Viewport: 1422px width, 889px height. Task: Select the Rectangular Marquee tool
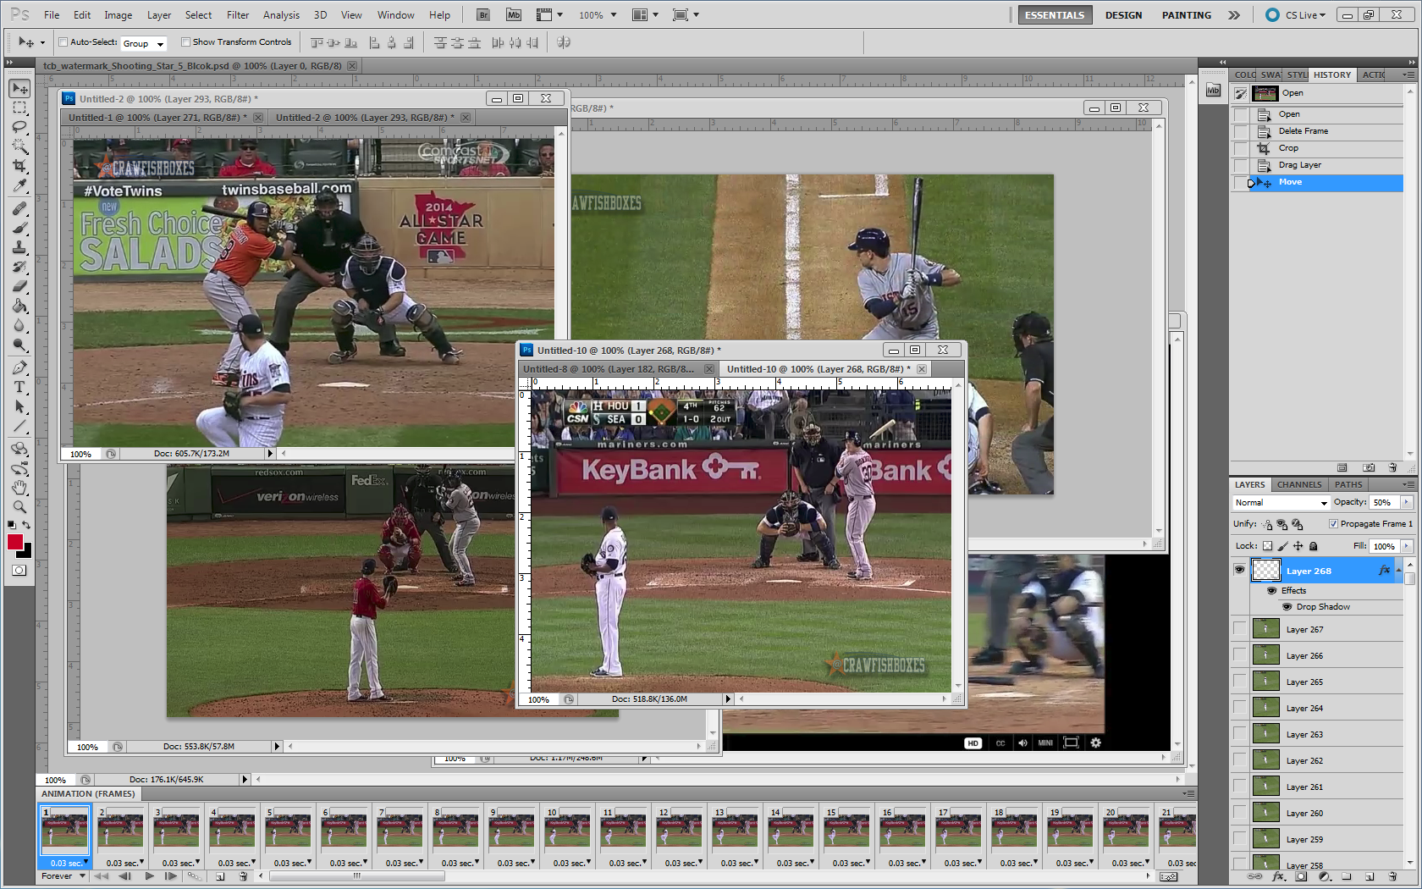(20, 108)
